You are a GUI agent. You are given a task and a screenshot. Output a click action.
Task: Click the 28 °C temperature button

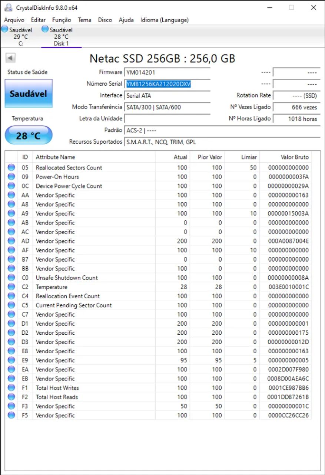pos(29,135)
